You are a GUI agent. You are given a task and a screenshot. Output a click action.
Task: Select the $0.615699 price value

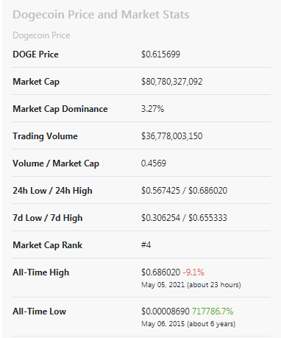[160, 54]
